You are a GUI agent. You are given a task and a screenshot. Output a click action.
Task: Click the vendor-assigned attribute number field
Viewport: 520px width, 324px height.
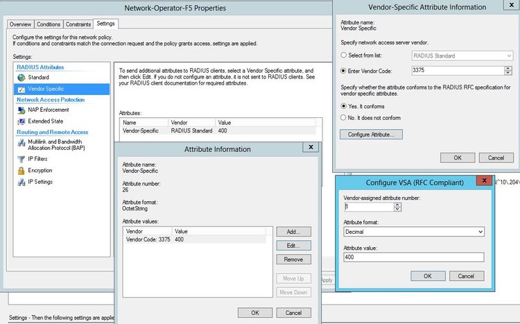point(369,207)
